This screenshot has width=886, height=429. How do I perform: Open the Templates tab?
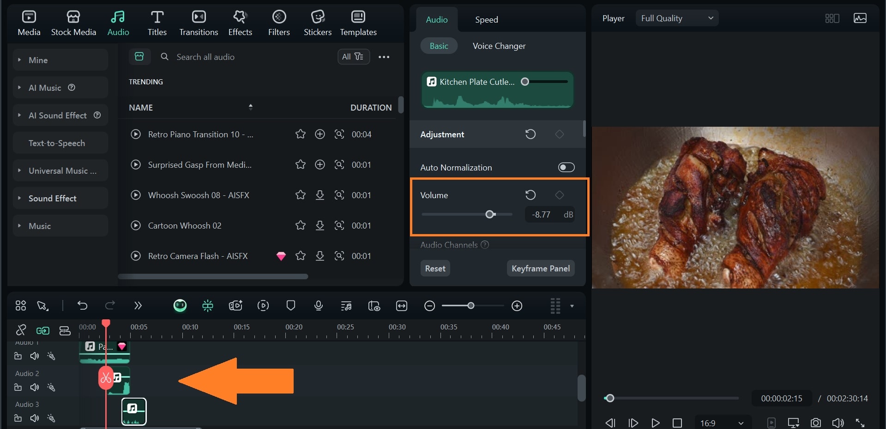[358, 23]
